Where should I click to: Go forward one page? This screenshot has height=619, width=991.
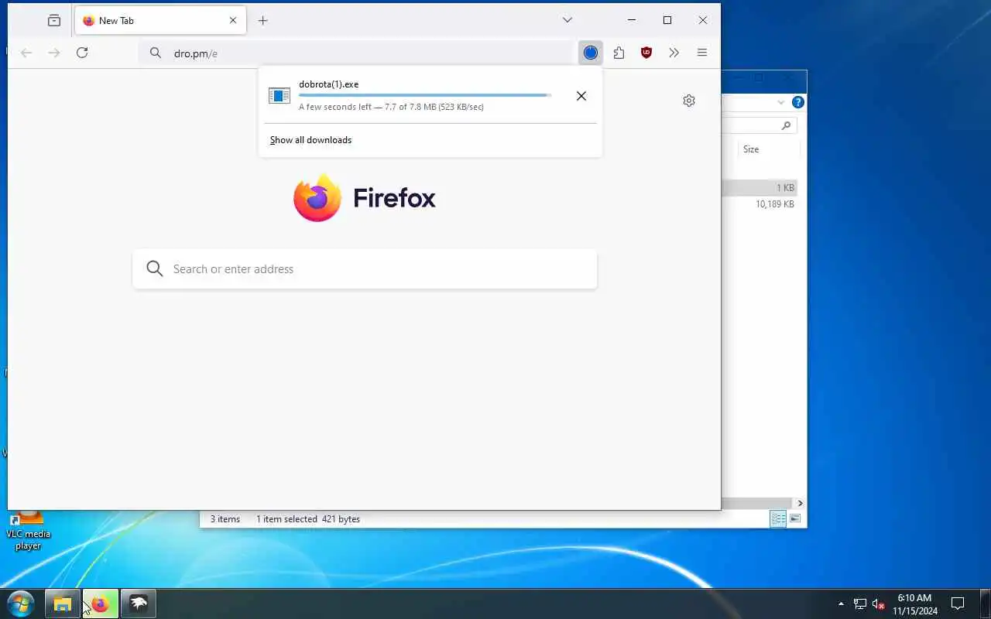(54, 53)
